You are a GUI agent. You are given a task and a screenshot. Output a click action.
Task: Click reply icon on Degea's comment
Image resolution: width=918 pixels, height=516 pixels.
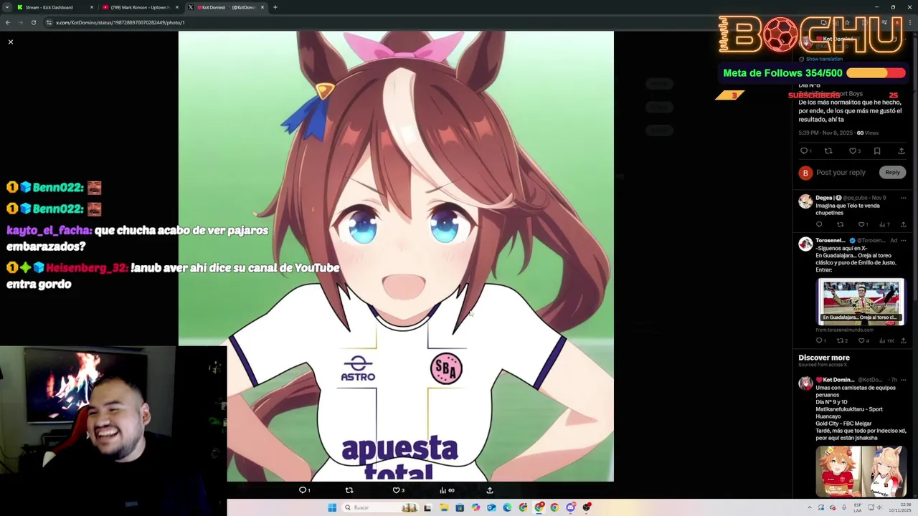[x=819, y=224]
